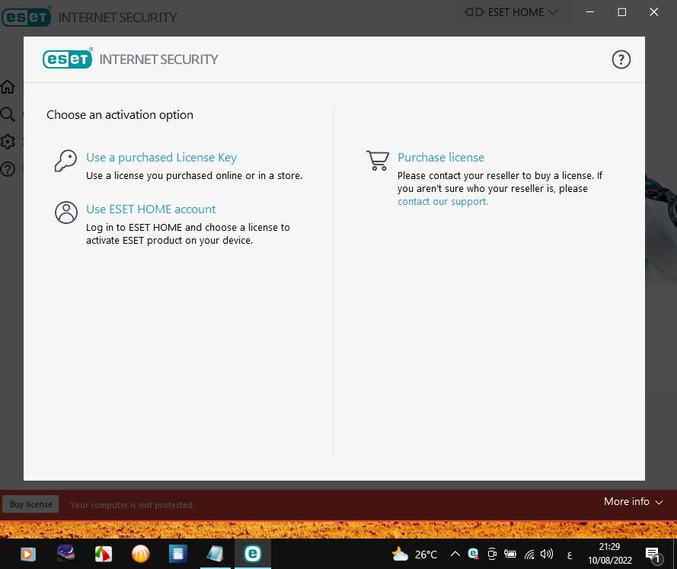This screenshot has height=569, width=677.
Task: Open the Meet Now camera tray icon
Action: tap(492, 554)
